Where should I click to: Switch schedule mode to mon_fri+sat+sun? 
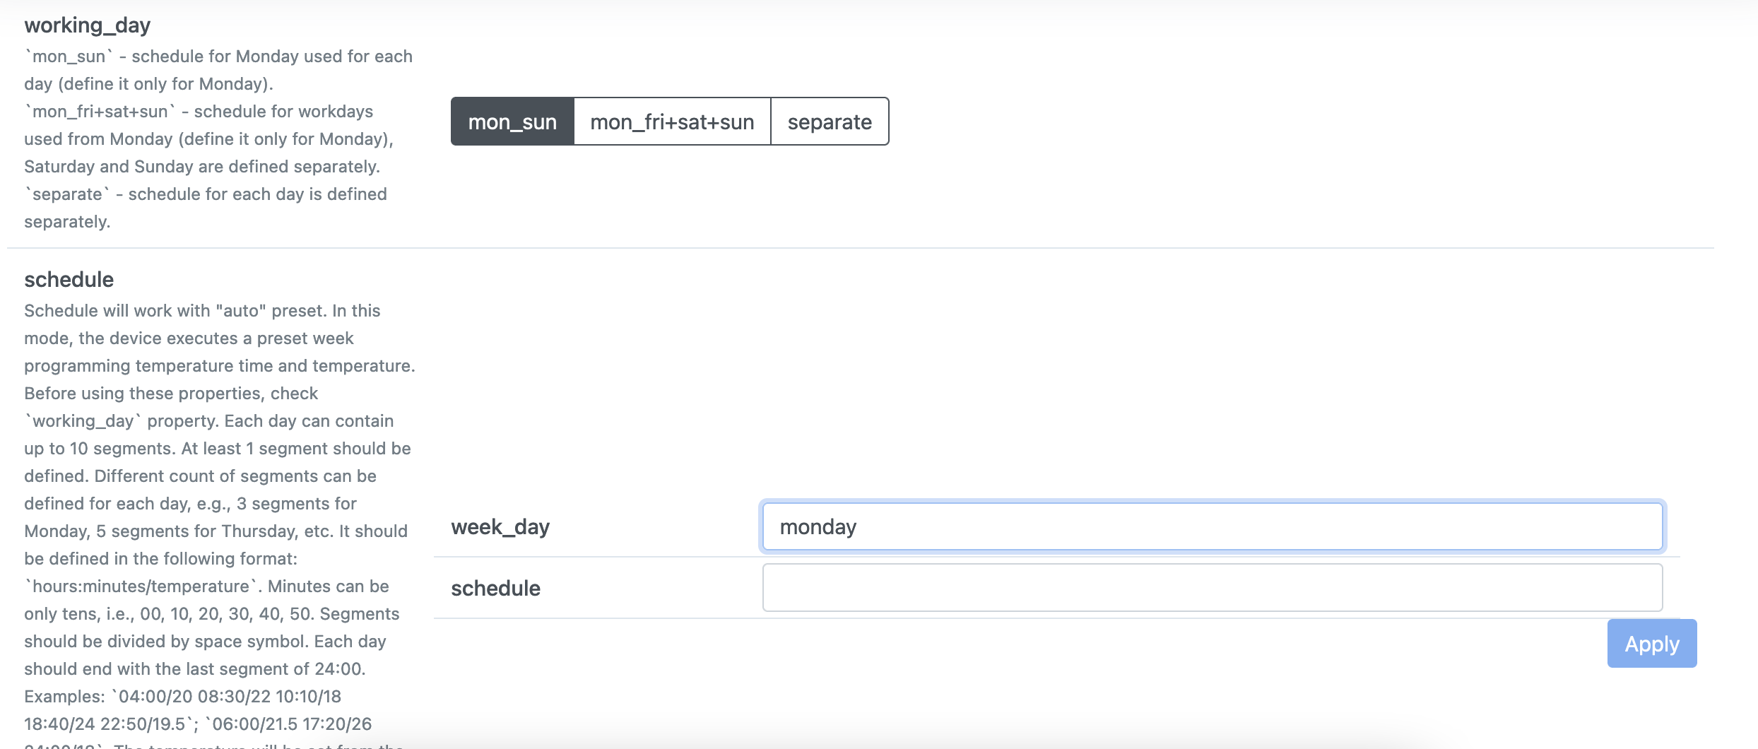click(672, 121)
